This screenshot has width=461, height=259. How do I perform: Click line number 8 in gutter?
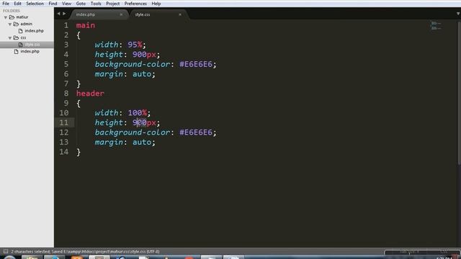pos(66,94)
